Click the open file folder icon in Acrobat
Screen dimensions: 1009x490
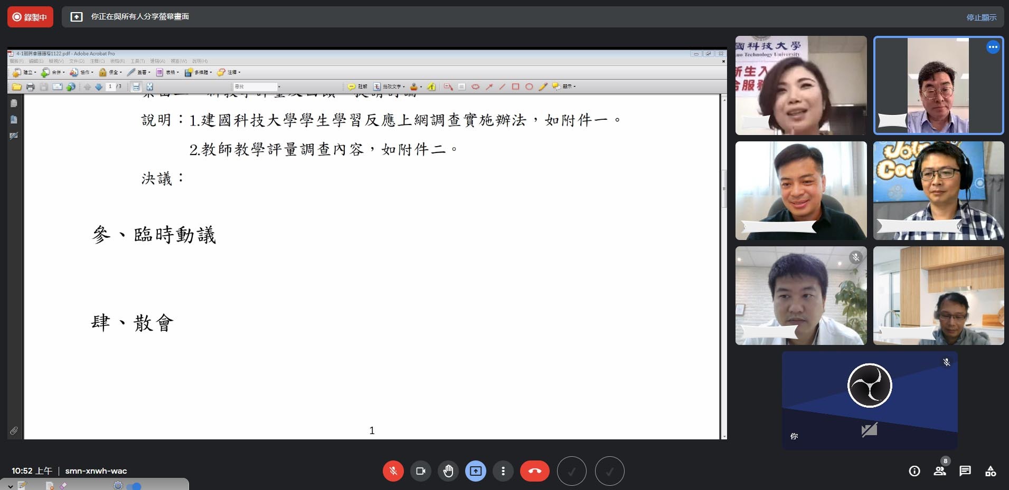[x=17, y=87]
